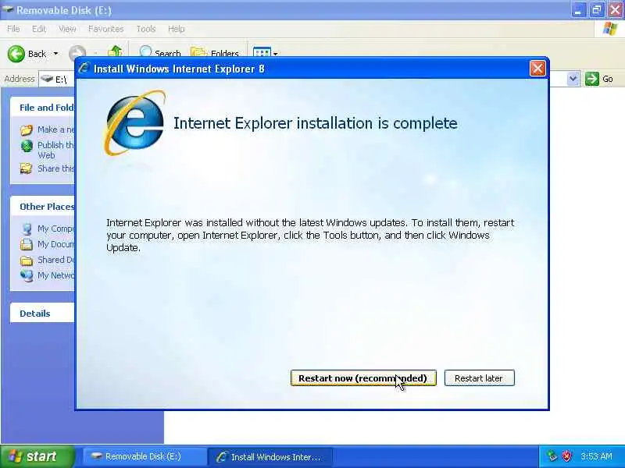Minimize the Removable Disk window
Screen dimensions: 625x468
[x=577, y=10]
